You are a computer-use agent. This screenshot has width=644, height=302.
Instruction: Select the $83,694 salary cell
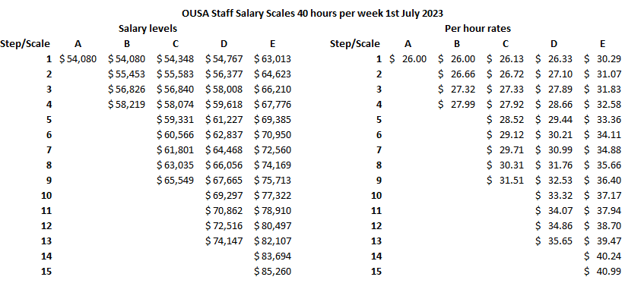273,256
